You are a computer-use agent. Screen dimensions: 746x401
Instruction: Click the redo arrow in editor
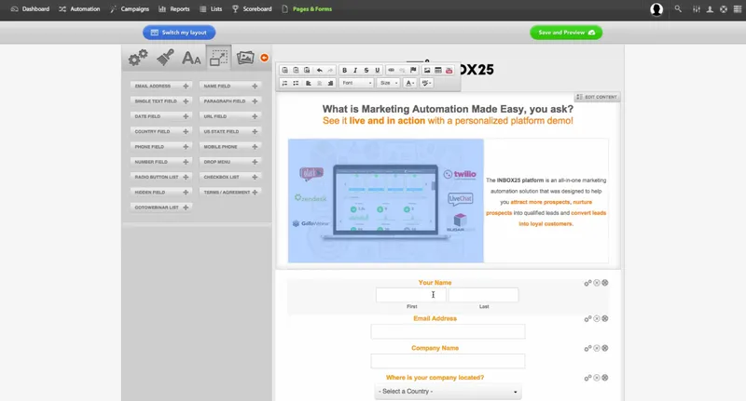pos(330,70)
